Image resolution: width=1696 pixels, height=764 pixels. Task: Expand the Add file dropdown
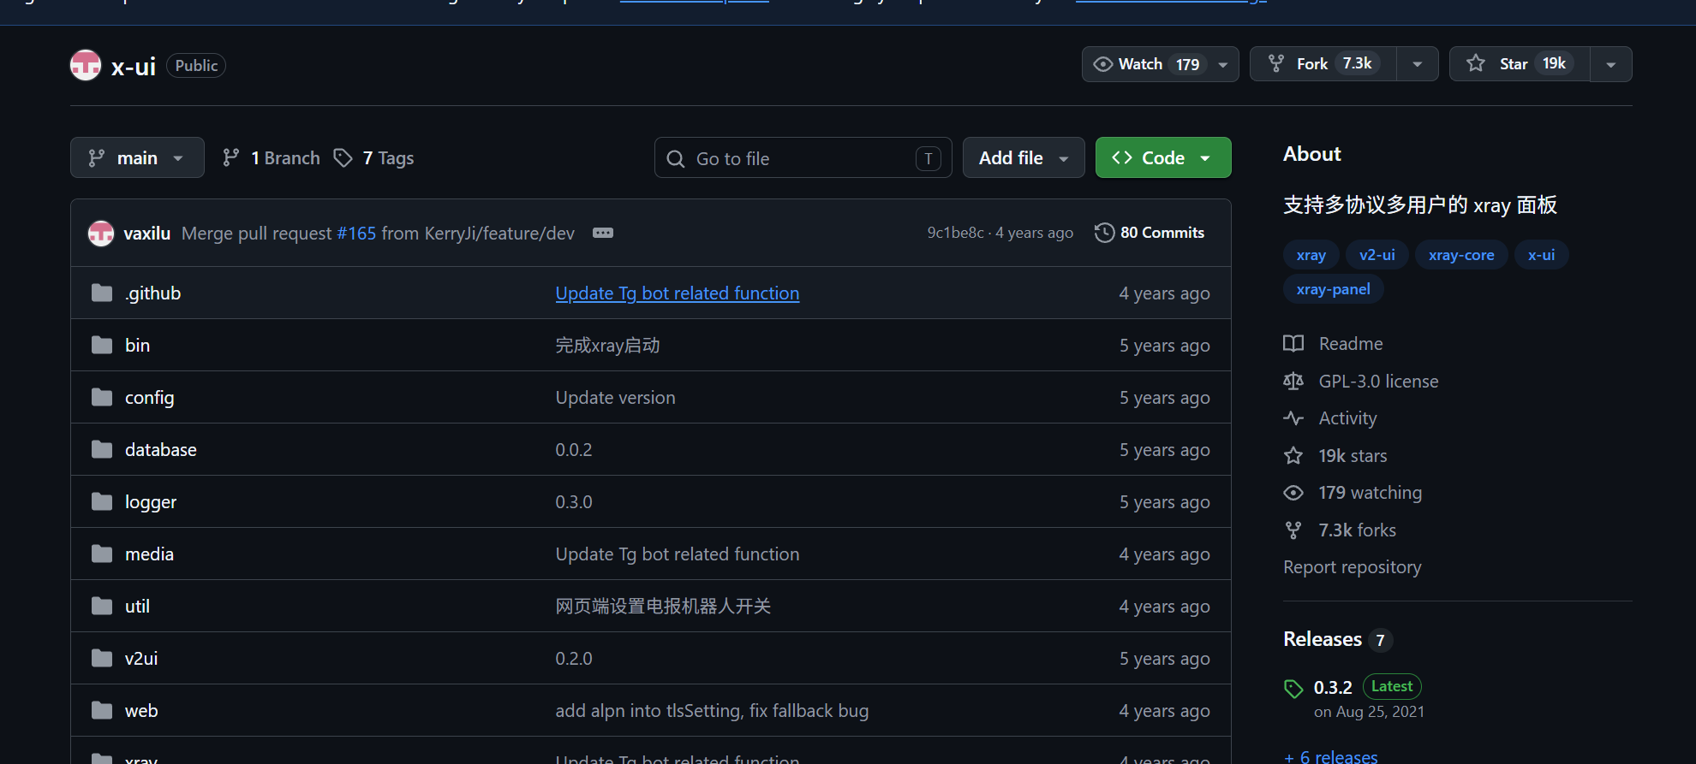point(1024,157)
